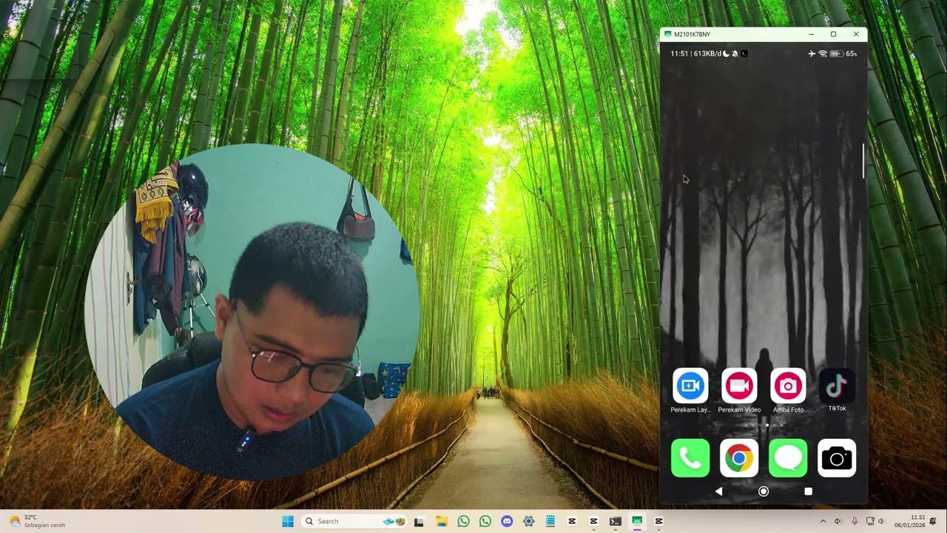Click the battery icon in phone status bar
The image size is (947, 533).
836,53
